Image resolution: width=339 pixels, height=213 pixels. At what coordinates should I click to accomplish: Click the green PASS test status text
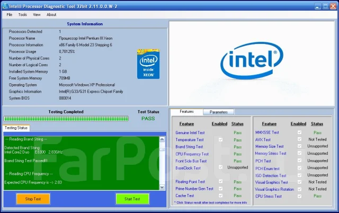tap(148, 119)
